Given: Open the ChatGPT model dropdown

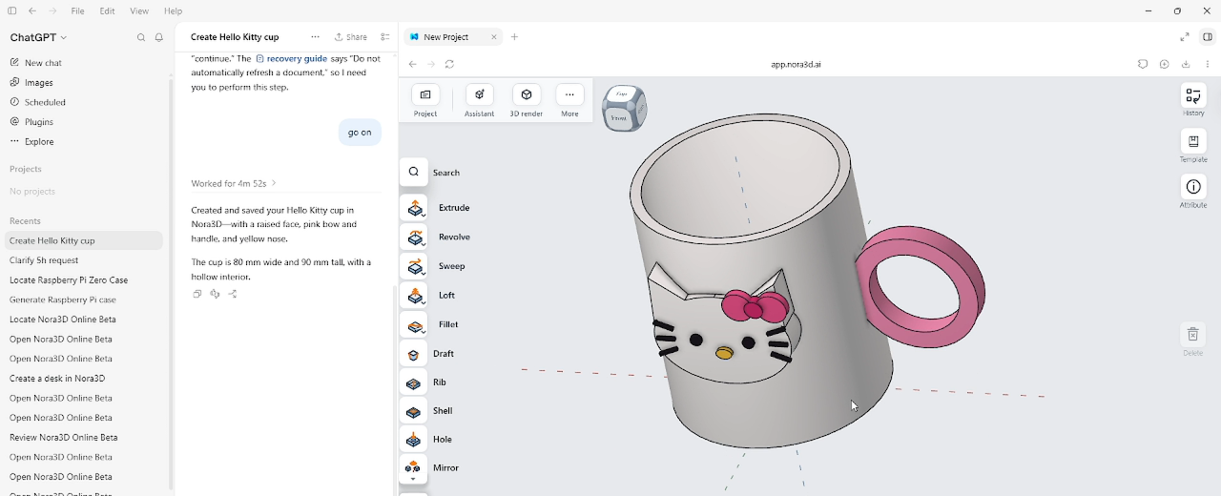Looking at the screenshot, I should click(x=39, y=37).
